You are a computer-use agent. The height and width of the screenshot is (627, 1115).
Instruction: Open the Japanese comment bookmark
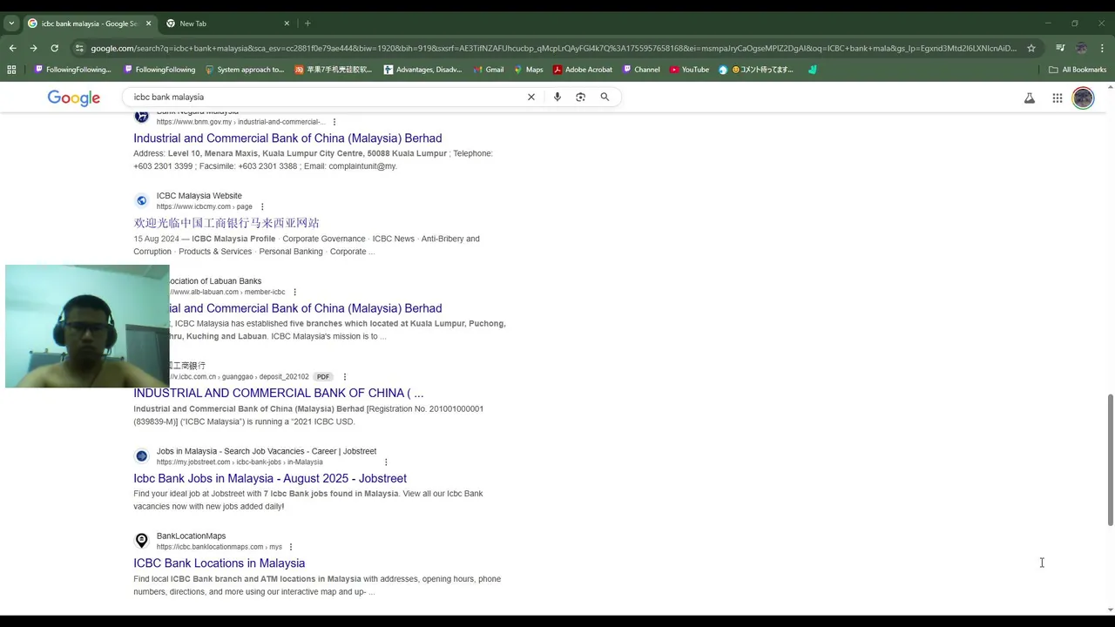756,70
